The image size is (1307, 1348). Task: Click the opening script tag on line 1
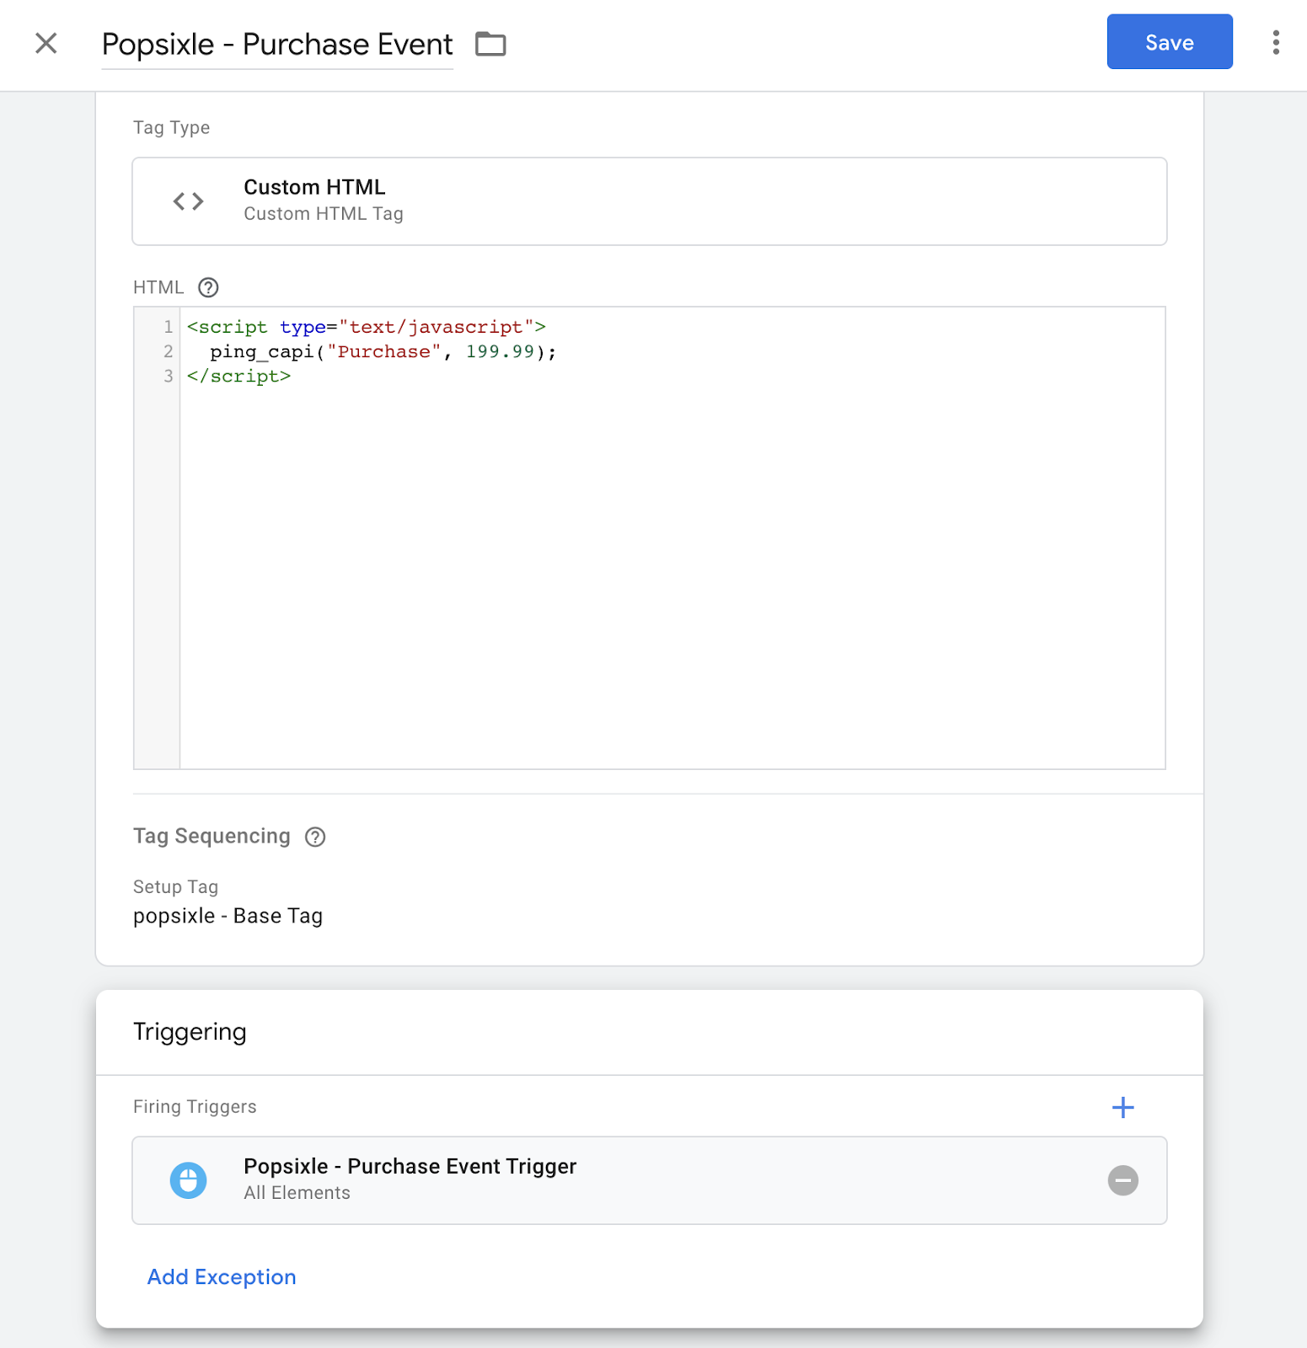367,327
